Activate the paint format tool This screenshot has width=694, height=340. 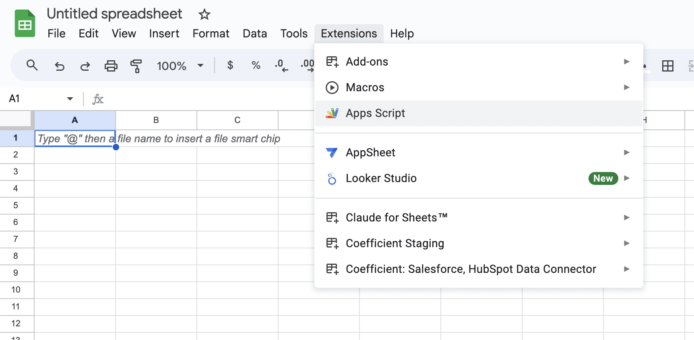coord(136,66)
